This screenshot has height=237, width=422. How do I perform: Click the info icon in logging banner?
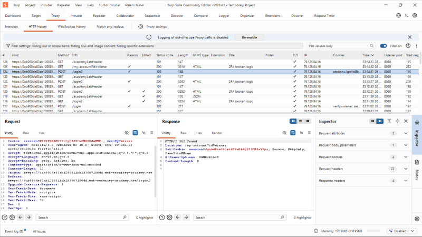click(x=149, y=37)
